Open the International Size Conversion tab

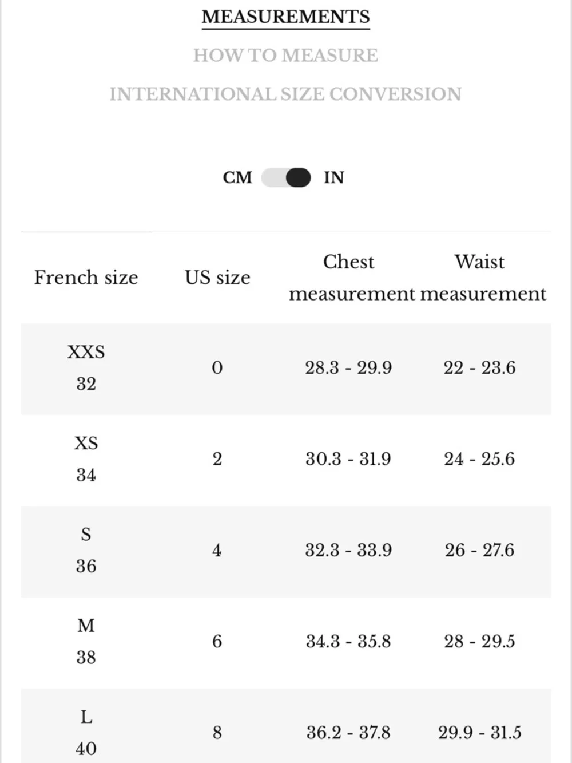click(x=285, y=94)
